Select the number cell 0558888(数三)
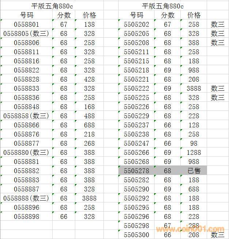229x239 pixels. (26, 198)
